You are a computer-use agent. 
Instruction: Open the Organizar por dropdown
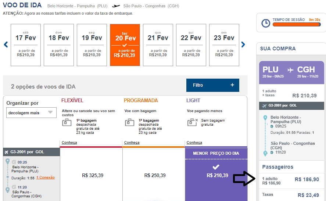click(x=31, y=113)
